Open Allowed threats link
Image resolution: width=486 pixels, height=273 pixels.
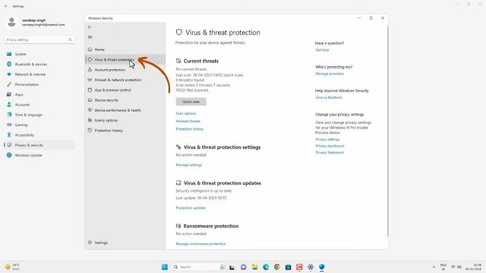pos(188,121)
